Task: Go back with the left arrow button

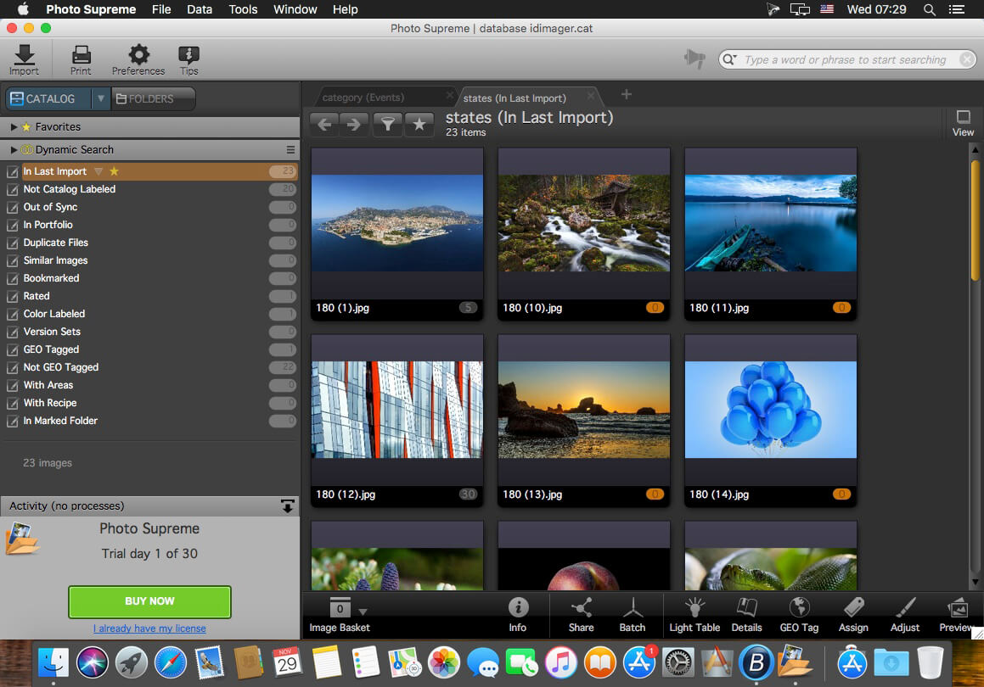Action: click(x=324, y=124)
